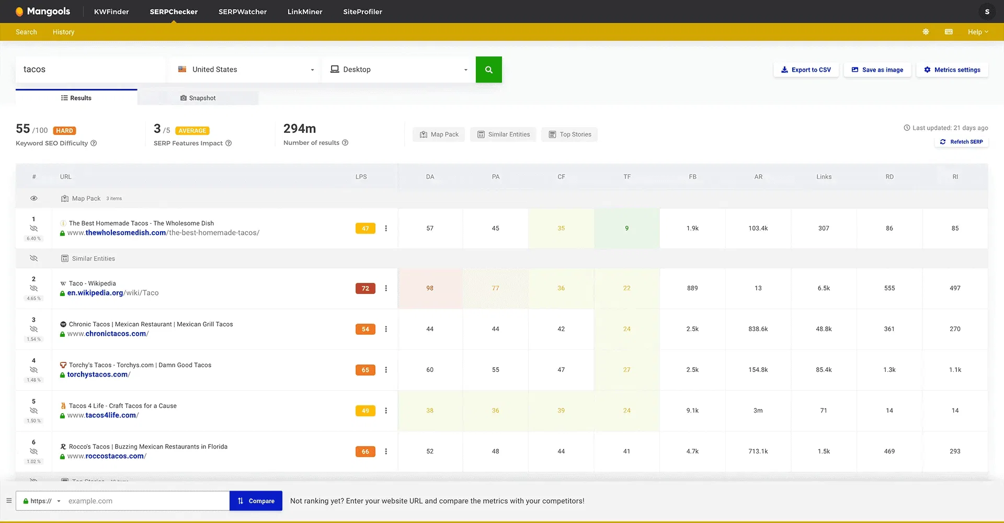The image size is (1004, 523).
Task: Switch to the Snapshot tab
Action: pyautogui.click(x=198, y=98)
